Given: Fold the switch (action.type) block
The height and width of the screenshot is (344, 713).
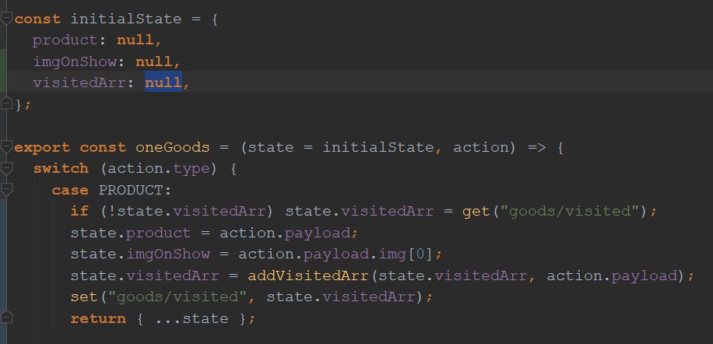Looking at the screenshot, I should (6, 168).
